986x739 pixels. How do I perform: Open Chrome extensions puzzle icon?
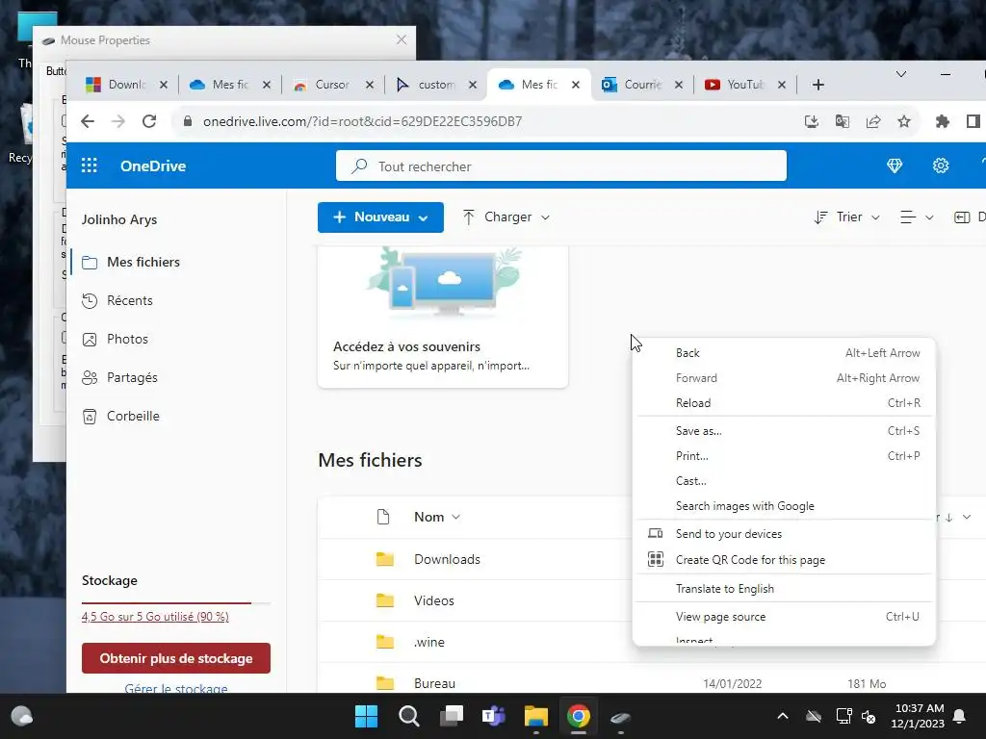point(942,121)
